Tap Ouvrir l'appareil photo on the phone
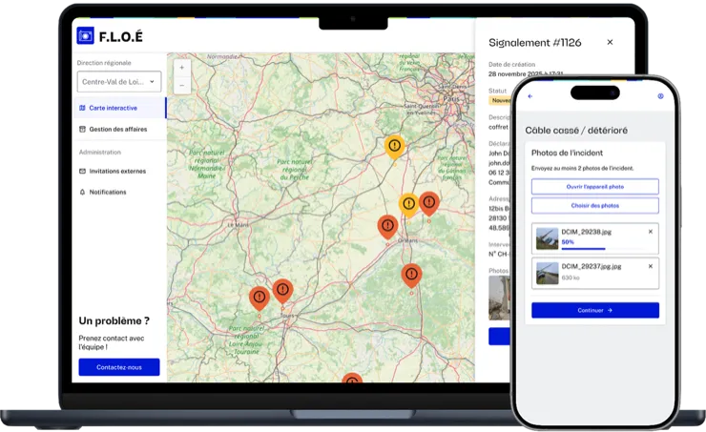This screenshot has height=432, width=706. click(594, 186)
